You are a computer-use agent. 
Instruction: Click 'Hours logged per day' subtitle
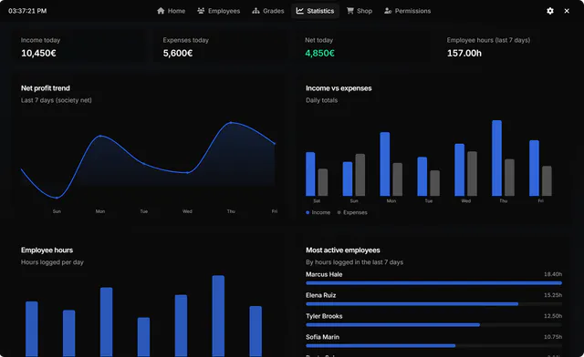[52, 262]
